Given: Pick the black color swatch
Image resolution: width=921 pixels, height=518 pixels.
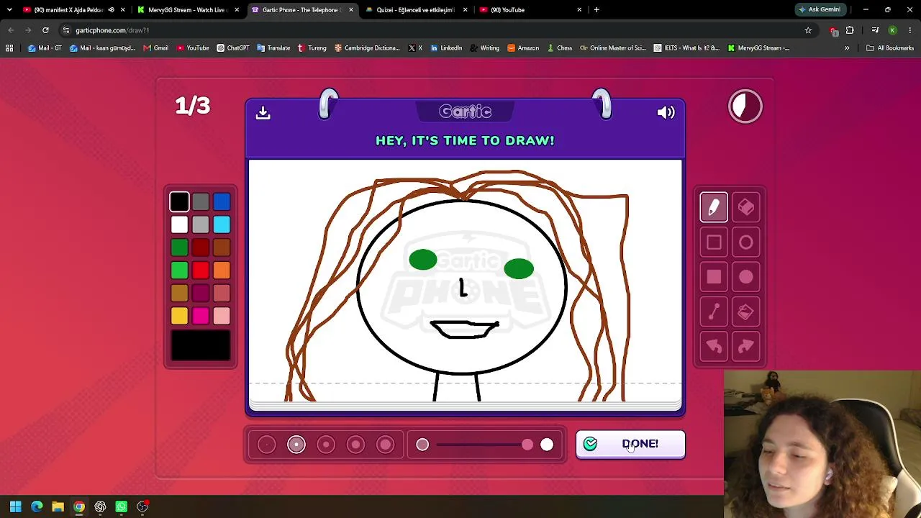Looking at the screenshot, I should (179, 202).
